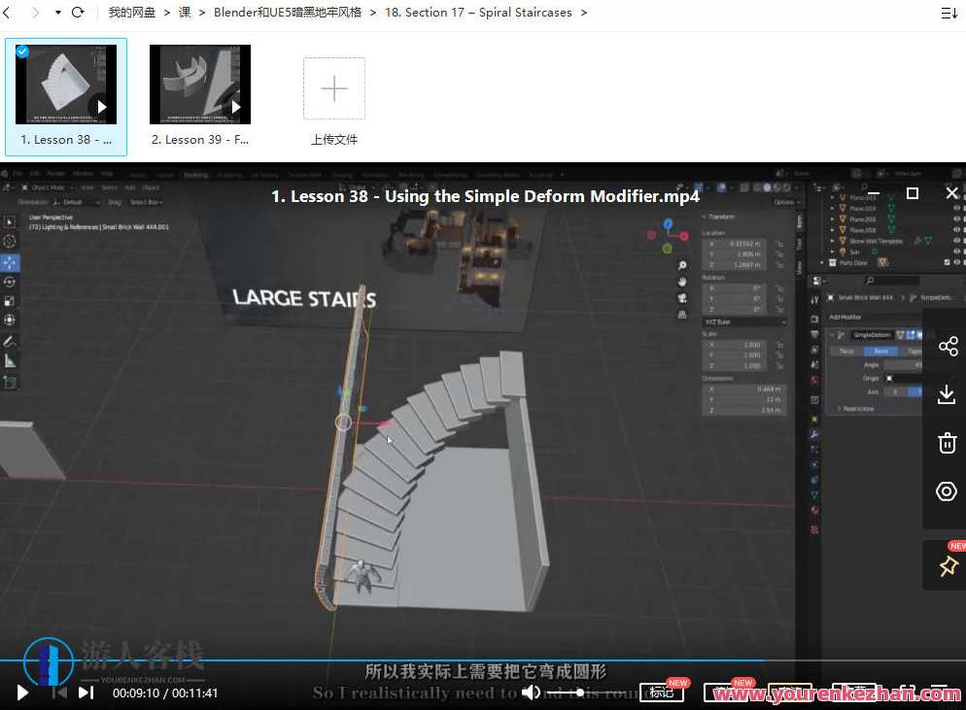Screen dimensions: 966x710
Task: Toggle the Parts Done collection checkbox
Action: pos(947,261)
